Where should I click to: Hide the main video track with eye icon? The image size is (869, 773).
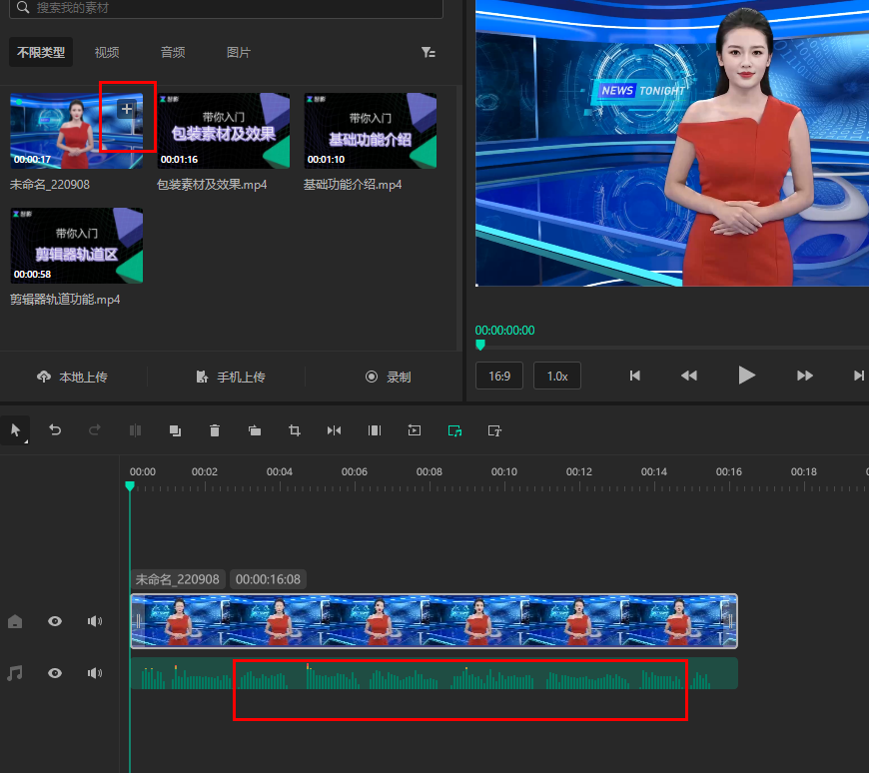click(55, 621)
